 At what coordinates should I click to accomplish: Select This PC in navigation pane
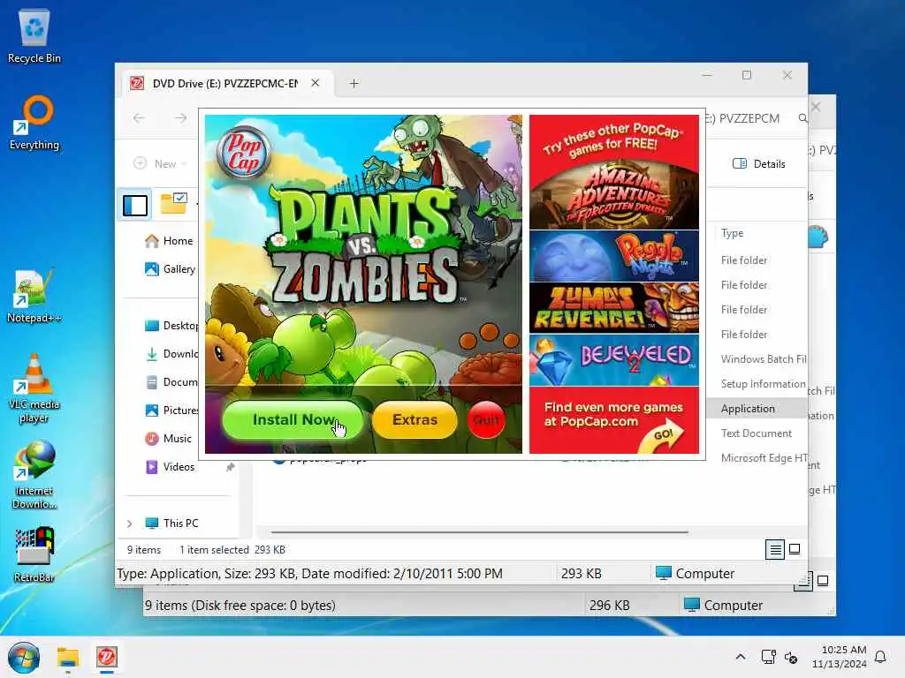pos(172,524)
